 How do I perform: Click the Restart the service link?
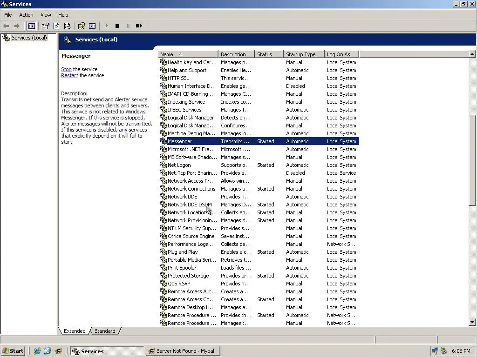pyautogui.click(x=70, y=75)
